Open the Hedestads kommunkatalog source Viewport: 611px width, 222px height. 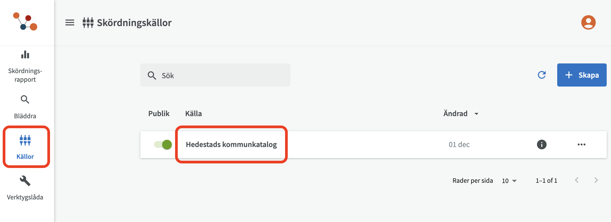pos(231,145)
